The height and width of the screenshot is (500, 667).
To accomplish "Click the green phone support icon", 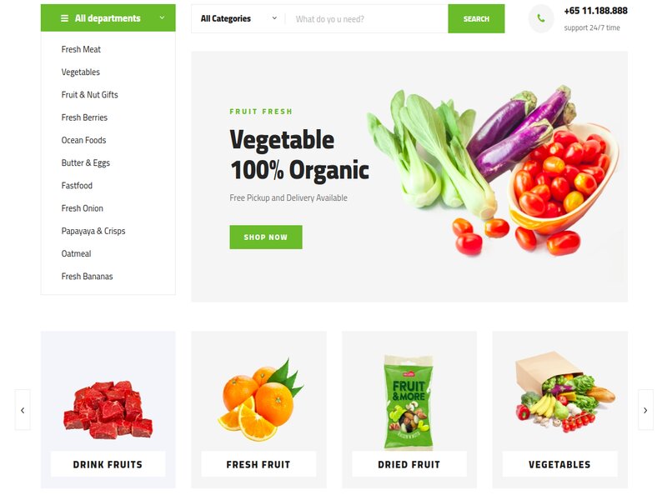I will pos(540,18).
